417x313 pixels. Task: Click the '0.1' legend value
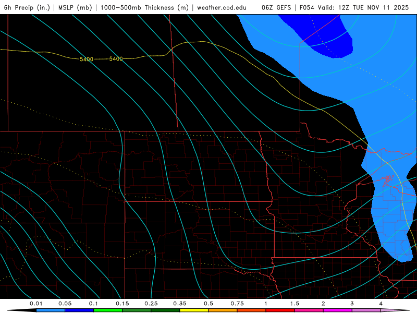pyautogui.click(x=93, y=304)
